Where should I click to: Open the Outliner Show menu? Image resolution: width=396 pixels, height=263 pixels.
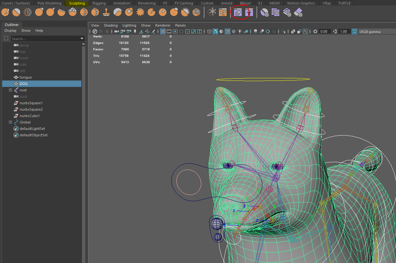click(26, 30)
